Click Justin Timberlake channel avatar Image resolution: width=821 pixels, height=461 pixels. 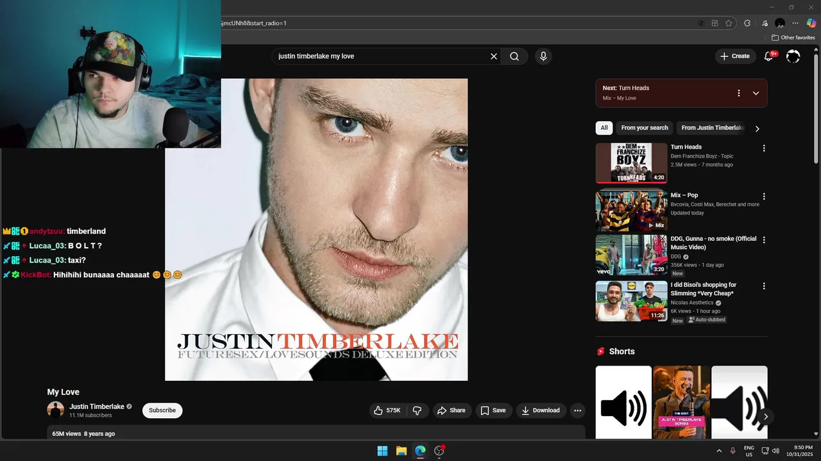point(56,410)
